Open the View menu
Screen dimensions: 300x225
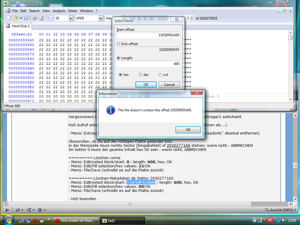coord(46,11)
